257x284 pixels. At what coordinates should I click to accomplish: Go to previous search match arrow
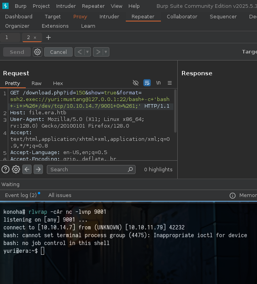(x=27, y=169)
